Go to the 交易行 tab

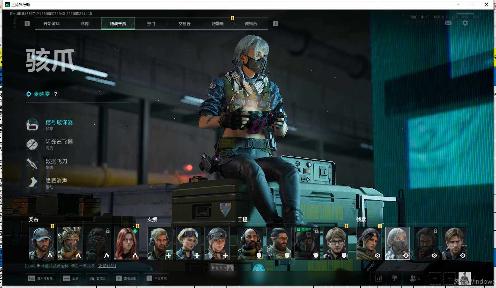click(x=184, y=24)
